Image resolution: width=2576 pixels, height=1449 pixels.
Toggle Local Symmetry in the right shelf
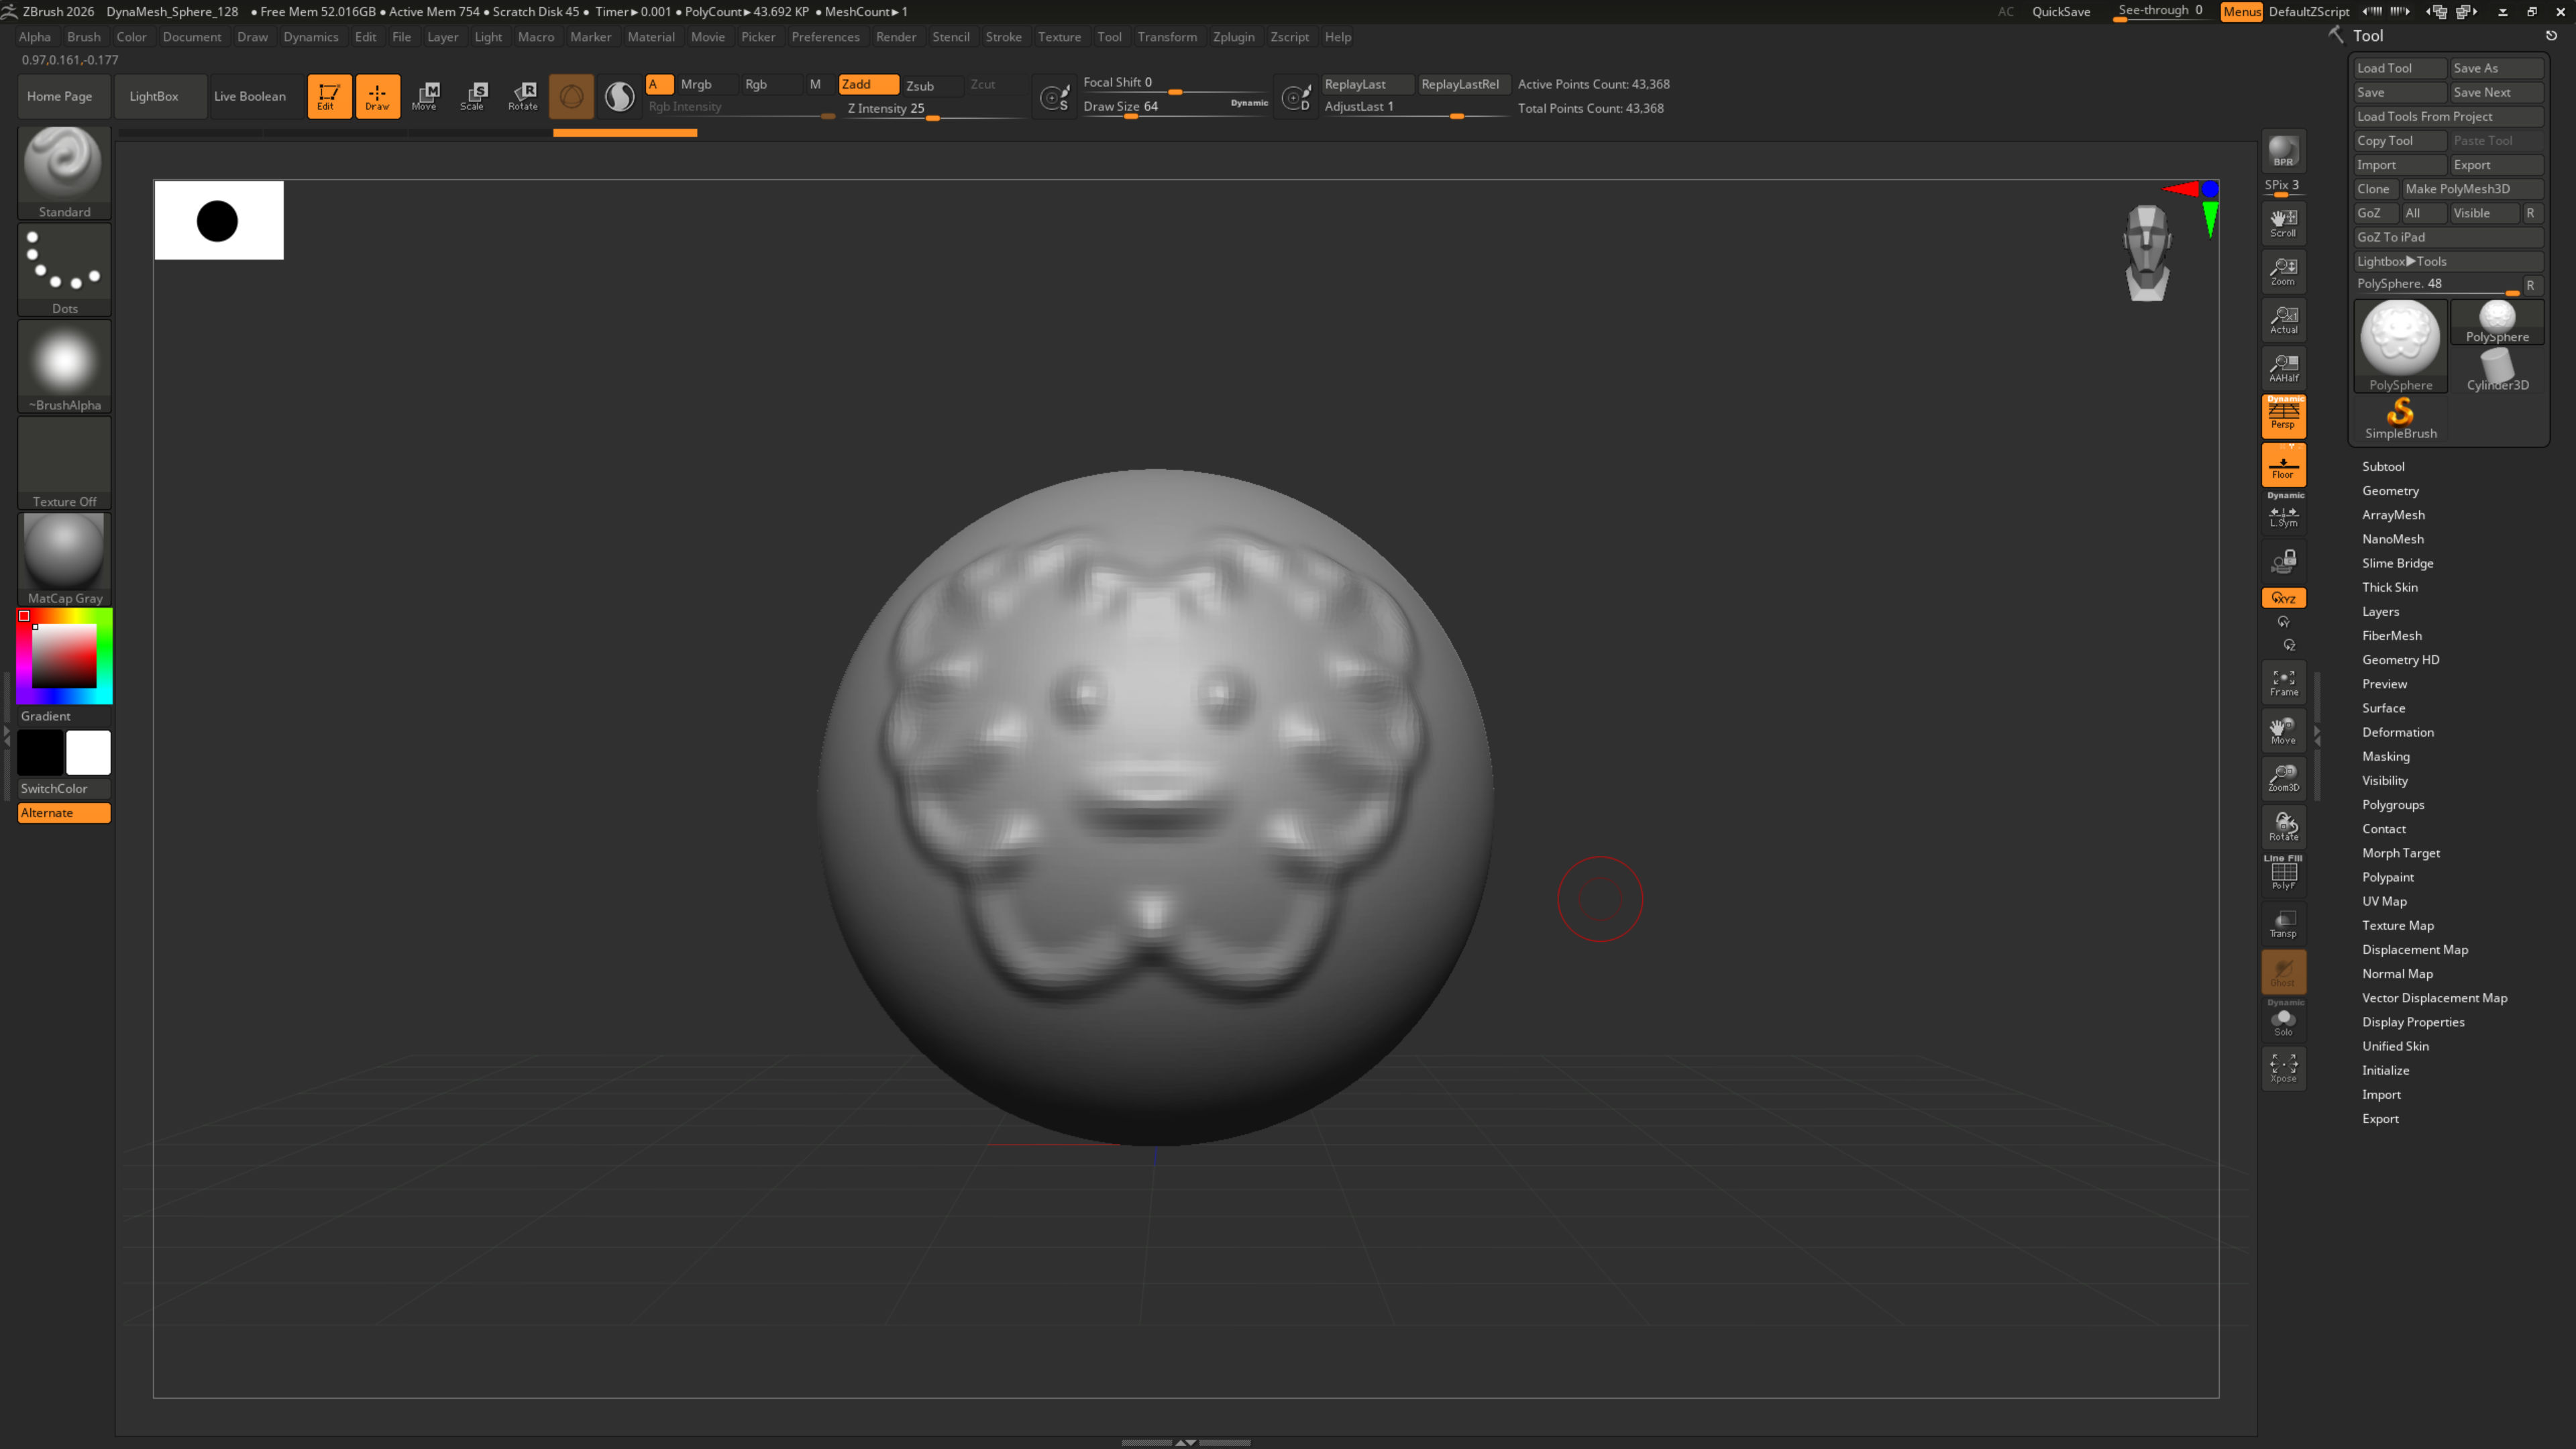(2283, 516)
